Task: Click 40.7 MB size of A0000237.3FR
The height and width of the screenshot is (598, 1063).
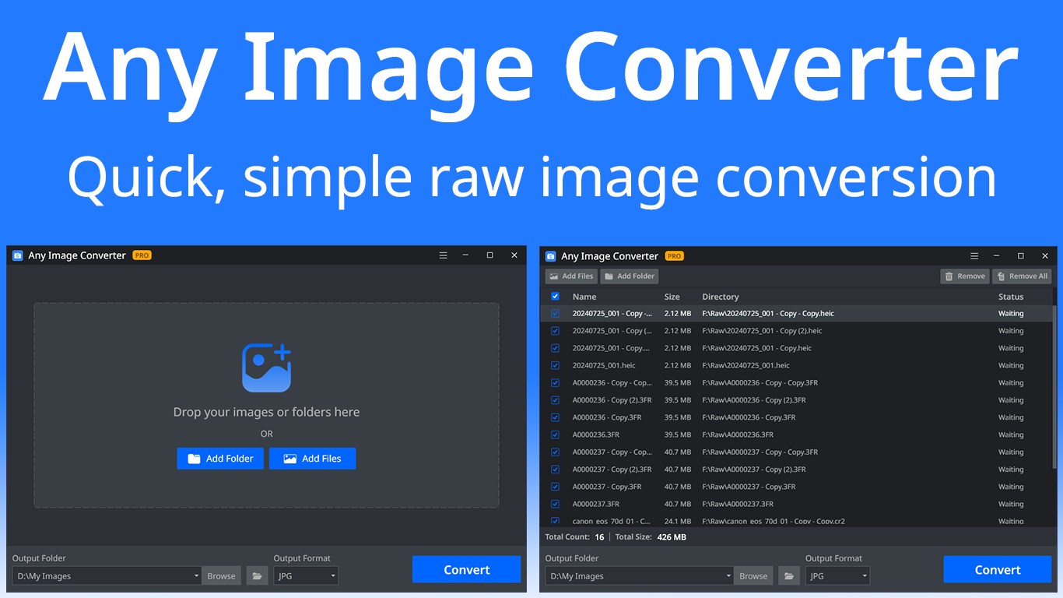Action: click(x=677, y=504)
